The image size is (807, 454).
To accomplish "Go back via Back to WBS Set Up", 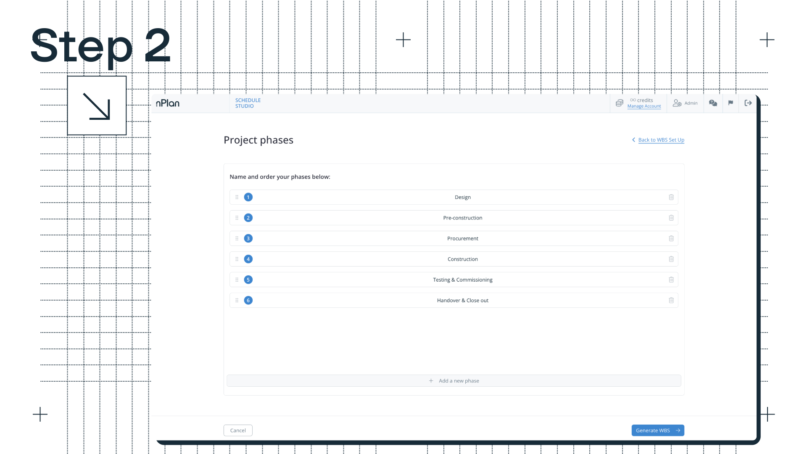I will pos(658,140).
